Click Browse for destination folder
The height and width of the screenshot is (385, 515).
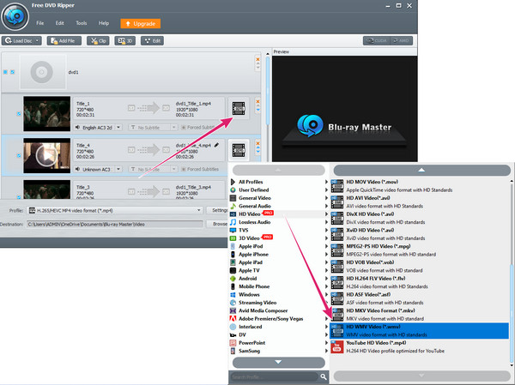click(x=217, y=224)
